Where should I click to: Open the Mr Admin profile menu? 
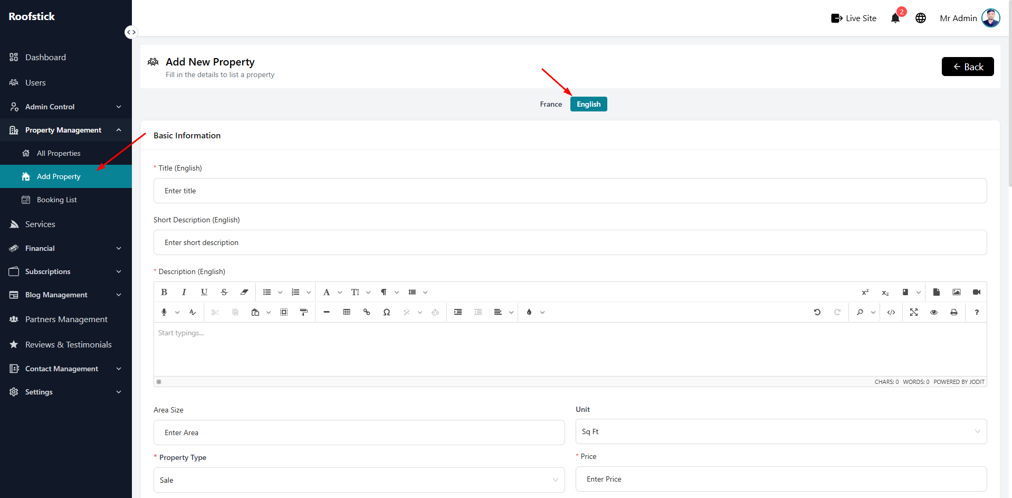[970, 18]
